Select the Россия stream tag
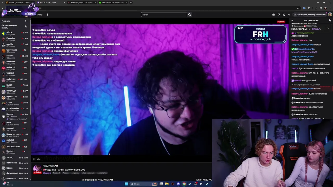This screenshot has height=187, width=333. click(66, 173)
